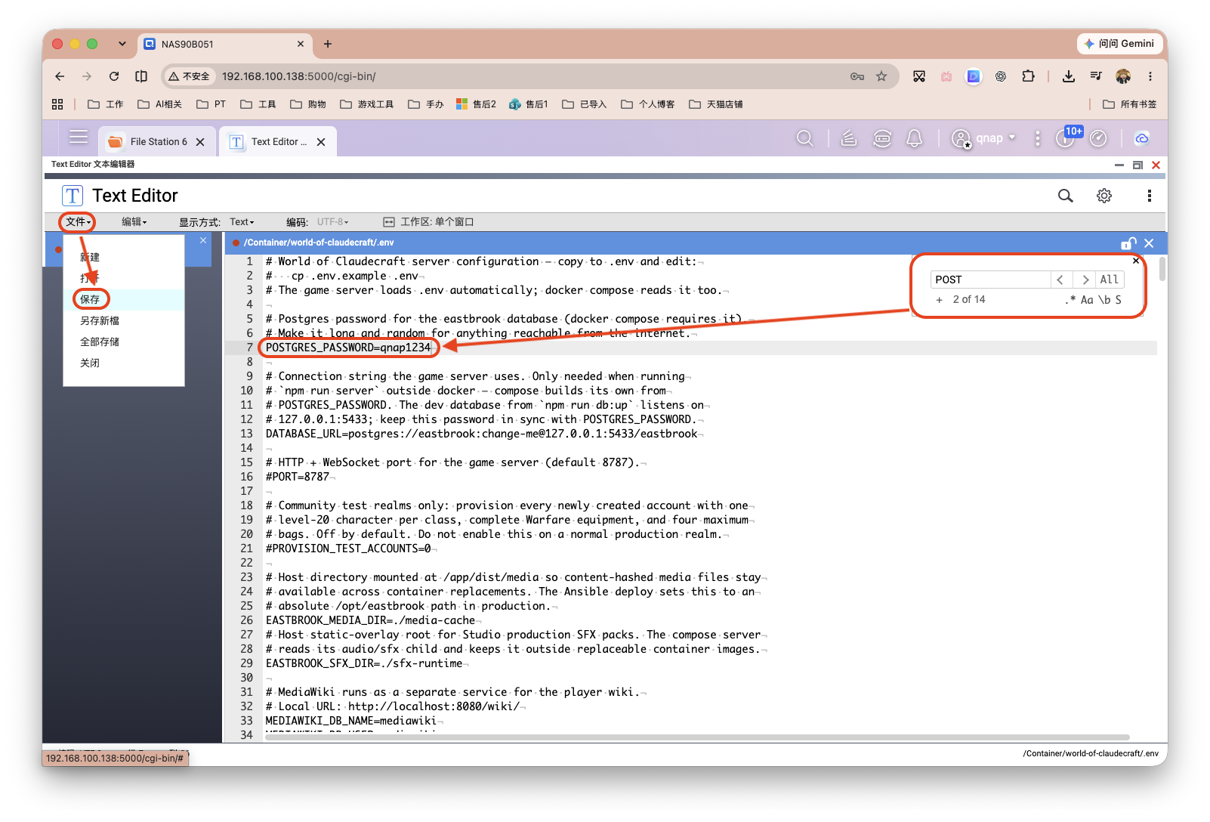This screenshot has width=1210, height=822.
Task: Open the QTS info icon with 10+ badge
Action: pyautogui.click(x=1066, y=138)
